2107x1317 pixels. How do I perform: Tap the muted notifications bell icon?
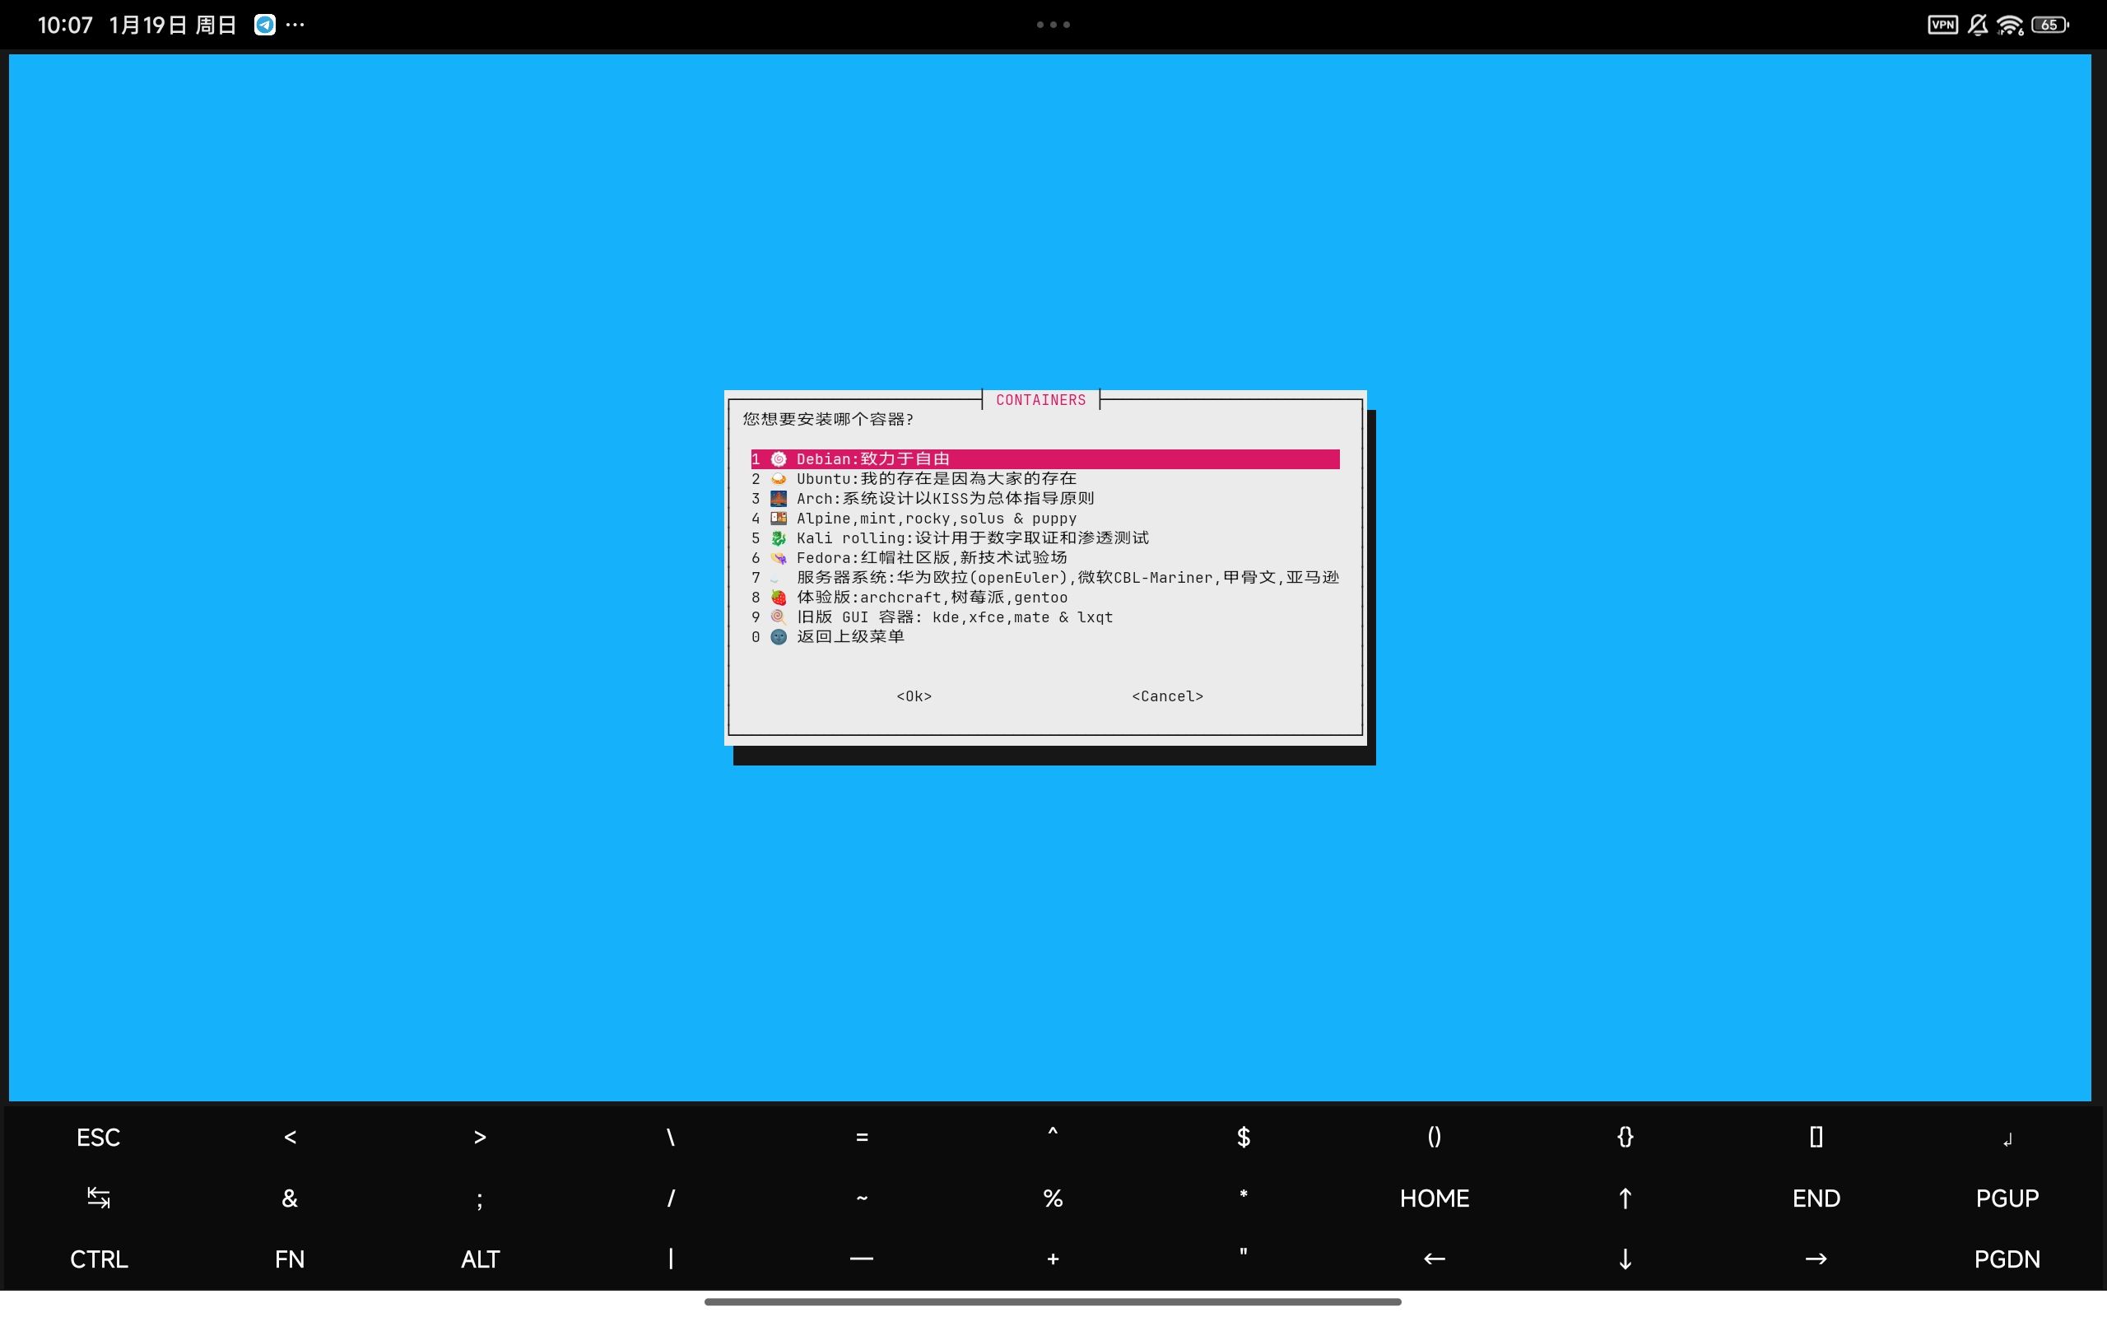(1977, 25)
